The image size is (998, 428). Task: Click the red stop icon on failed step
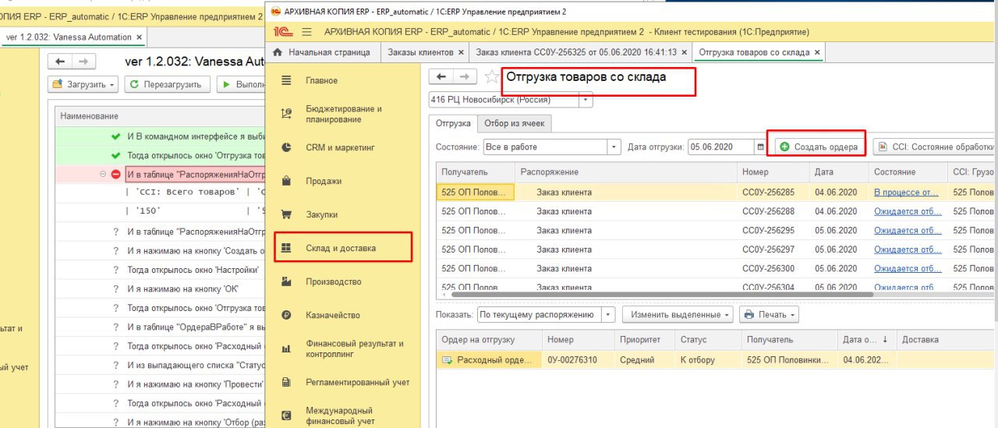pyautogui.click(x=116, y=175)
